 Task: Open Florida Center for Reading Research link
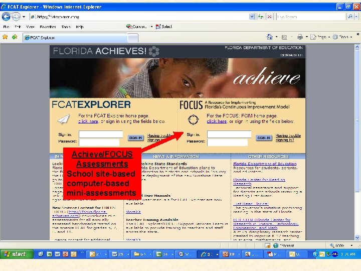[259, 182]
